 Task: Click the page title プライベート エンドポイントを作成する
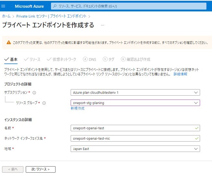tap(48, 25)
